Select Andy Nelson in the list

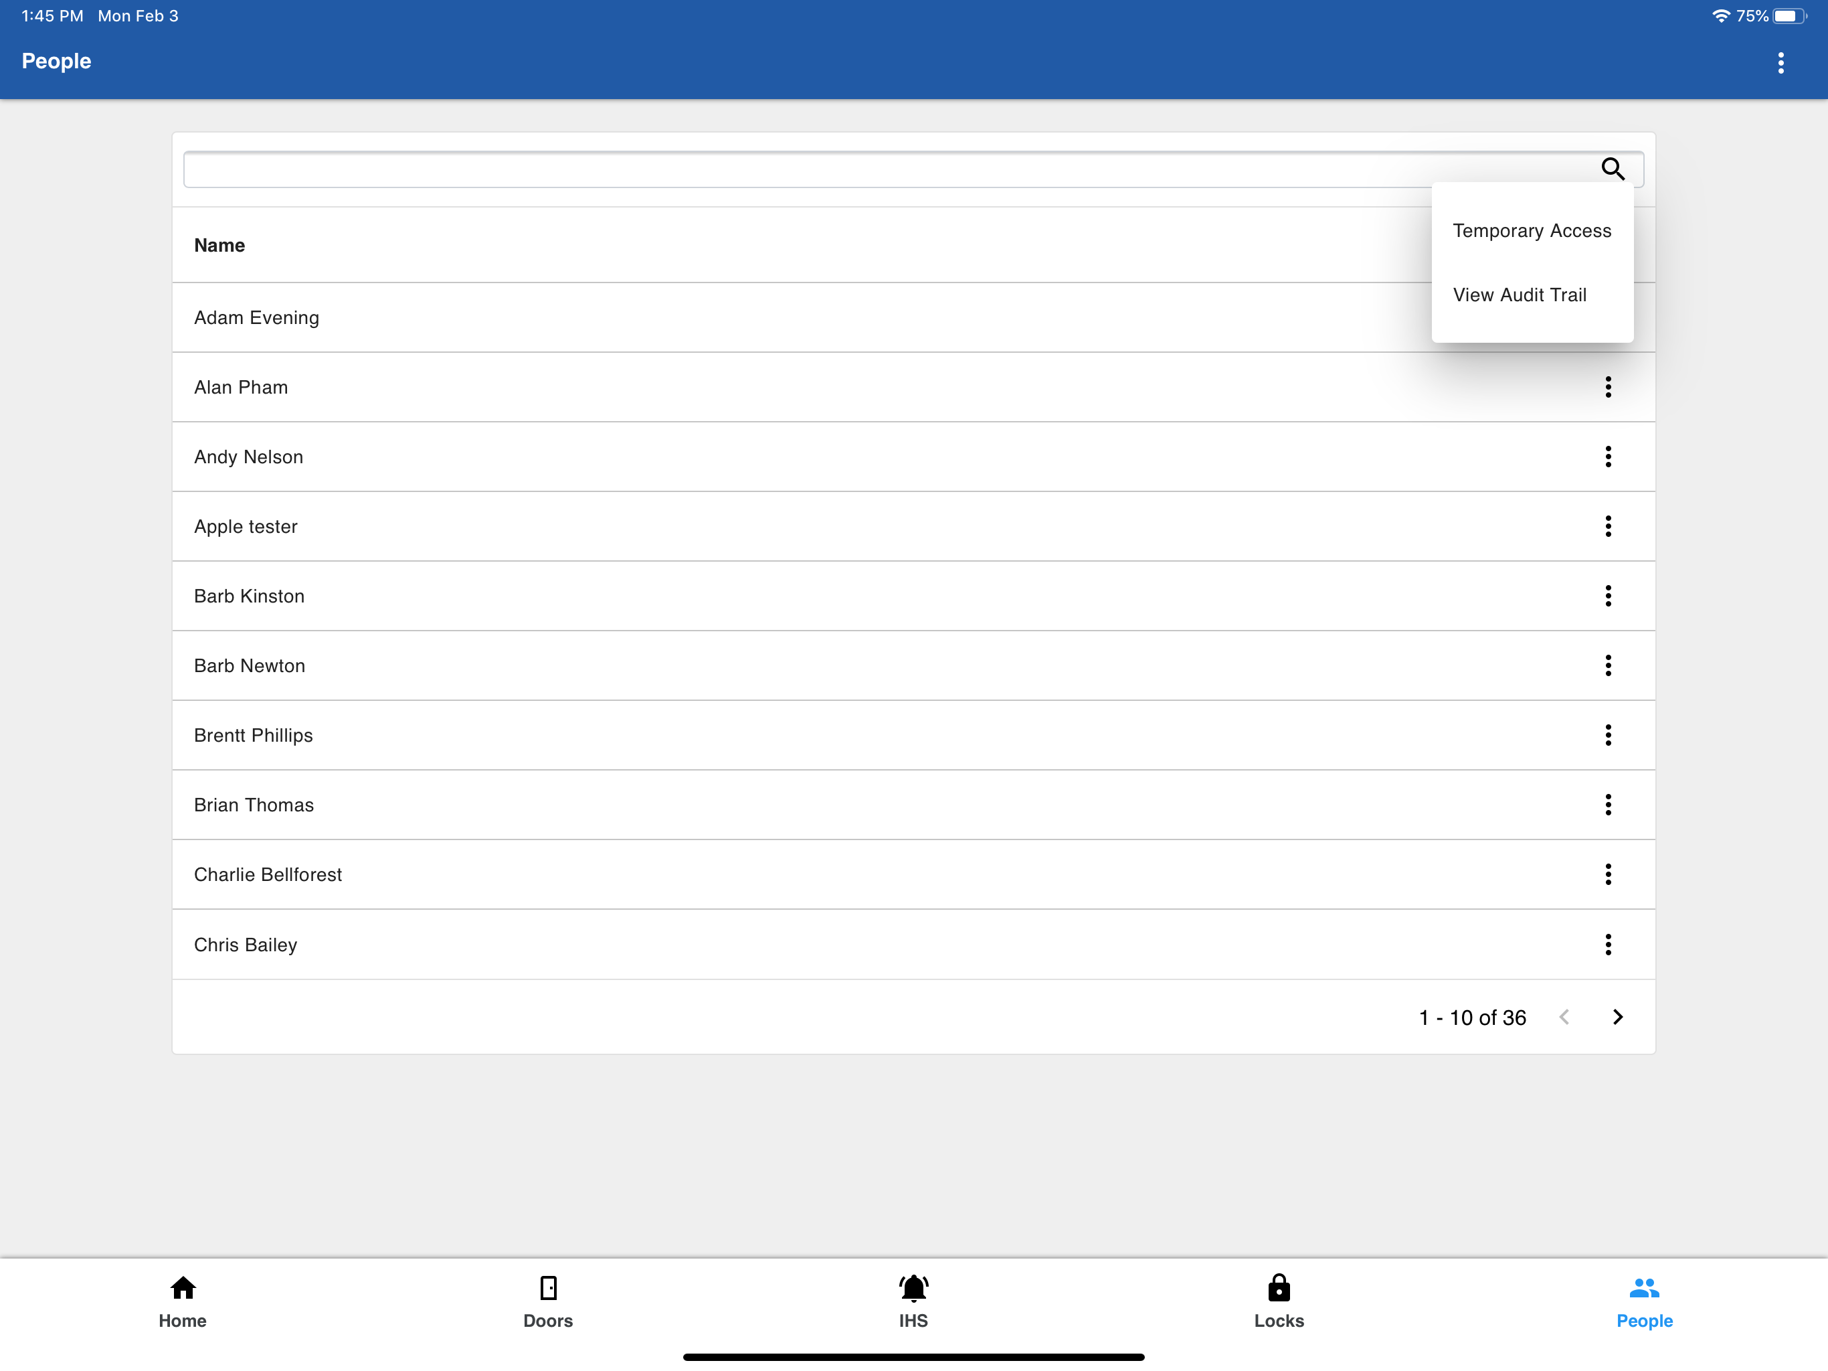[913, 457]
